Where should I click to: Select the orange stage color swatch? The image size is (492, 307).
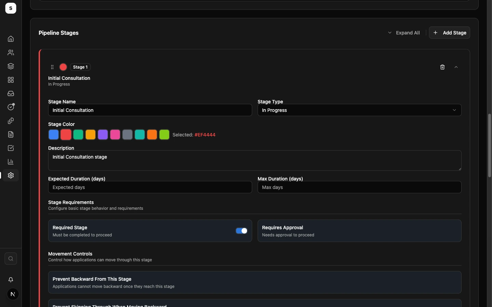click(152, 135)
